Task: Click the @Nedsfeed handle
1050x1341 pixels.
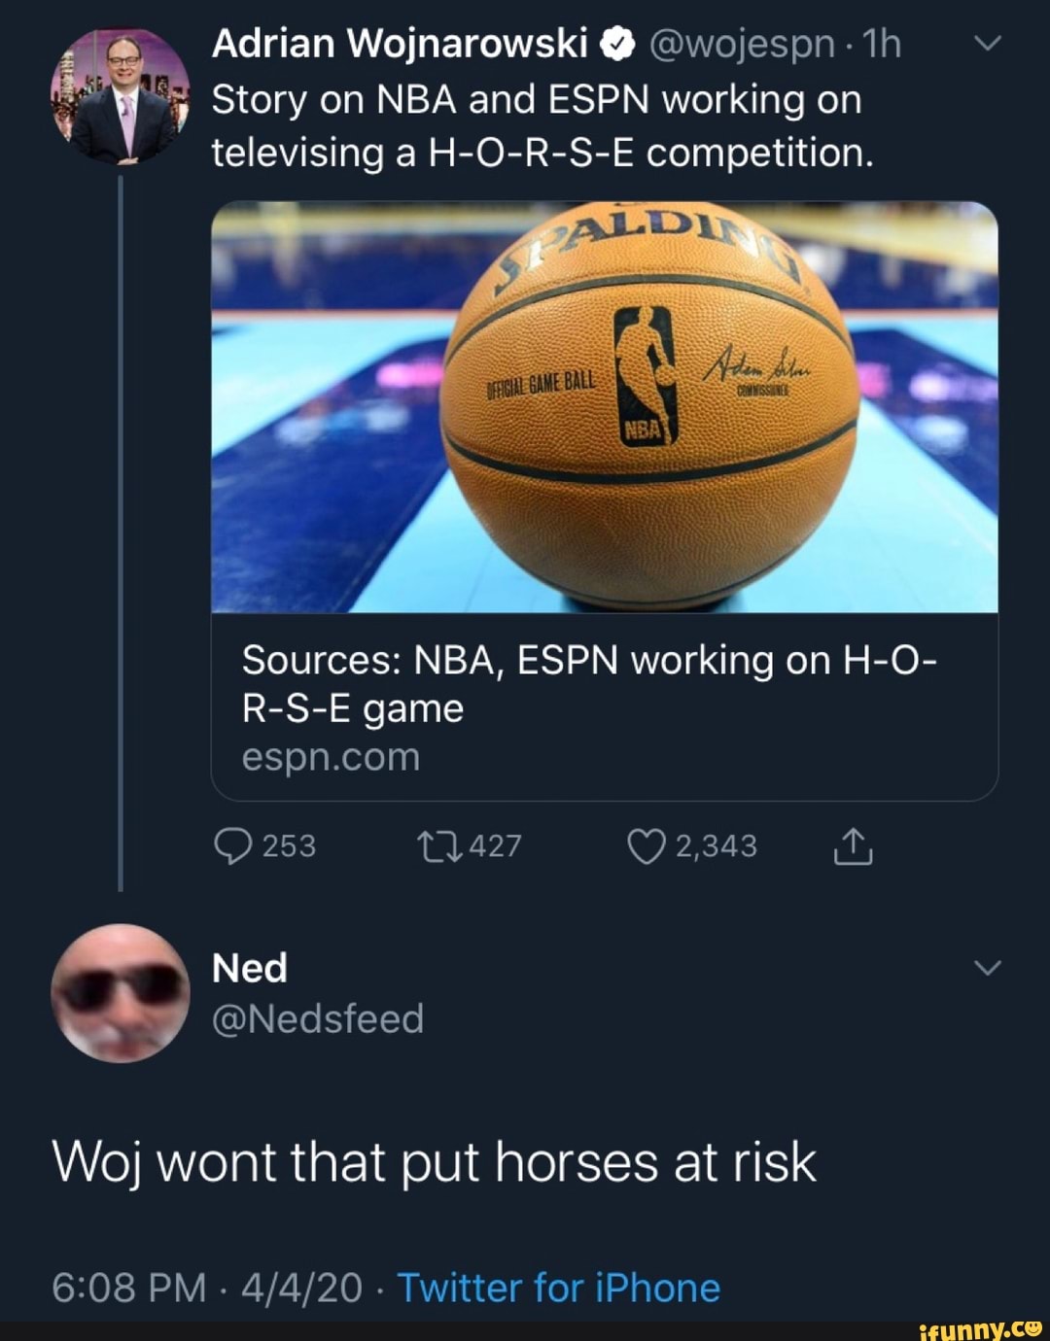Action: click(x=317, y=1017)
